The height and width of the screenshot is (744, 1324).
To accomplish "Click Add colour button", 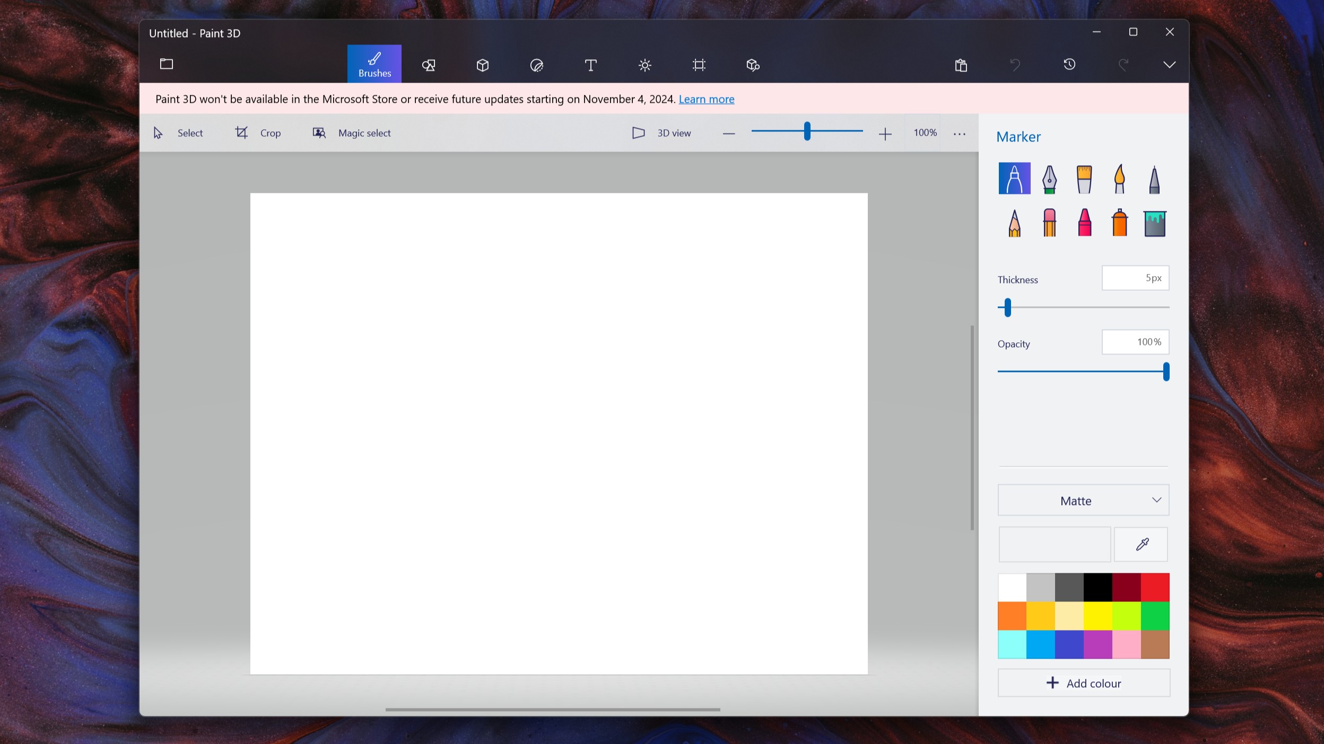I will (1084, 682).
